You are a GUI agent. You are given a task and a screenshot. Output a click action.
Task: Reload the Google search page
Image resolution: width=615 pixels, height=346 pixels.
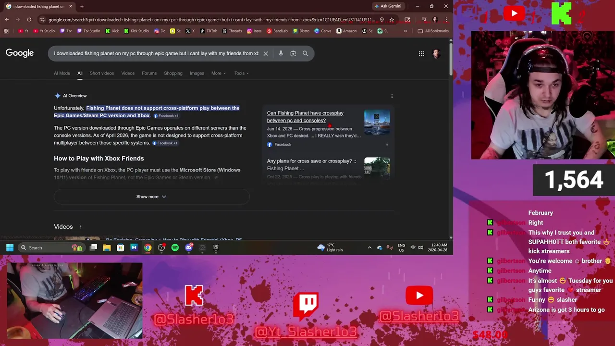(29, 20)
